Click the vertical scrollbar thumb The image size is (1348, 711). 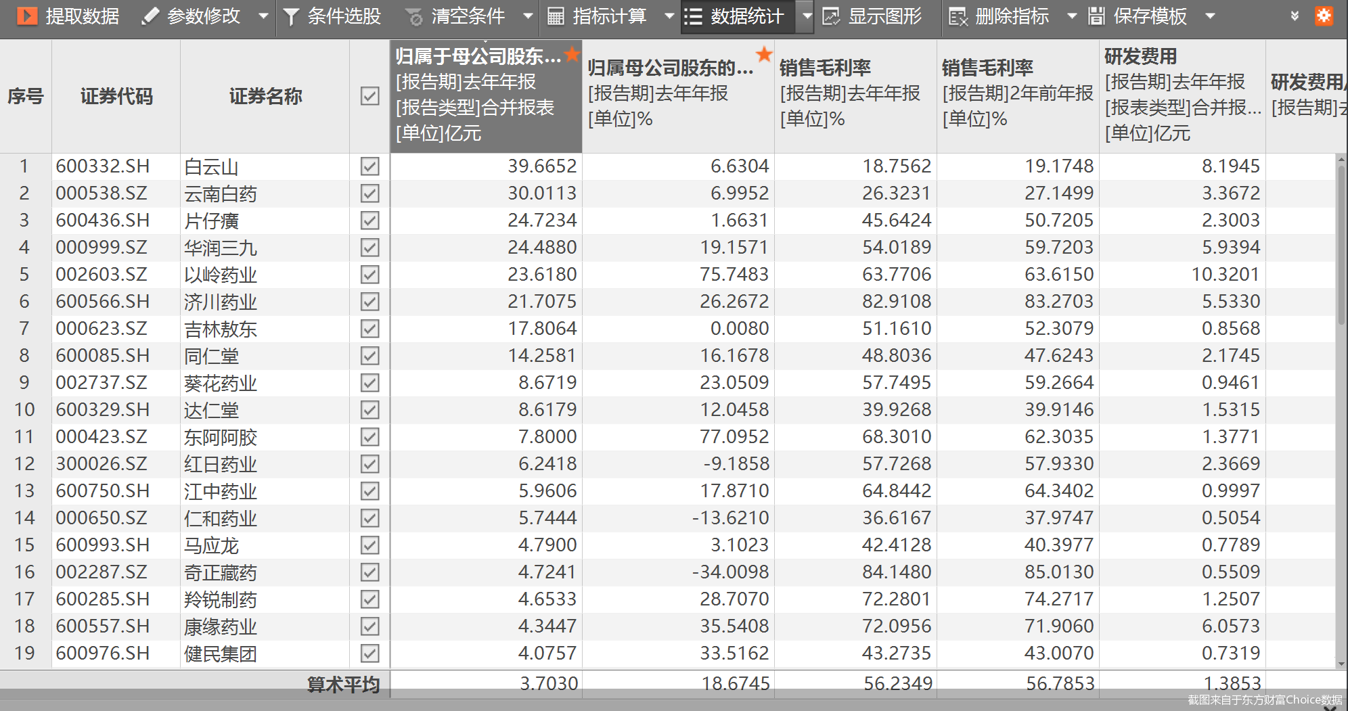click(x=1341, y=245)
